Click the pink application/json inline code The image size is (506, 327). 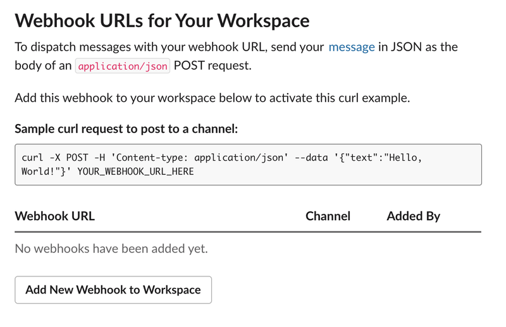click(x=123, y=66)
